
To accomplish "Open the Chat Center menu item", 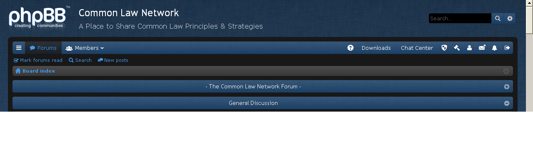I will pyautogui.click(x=417, y=48).
